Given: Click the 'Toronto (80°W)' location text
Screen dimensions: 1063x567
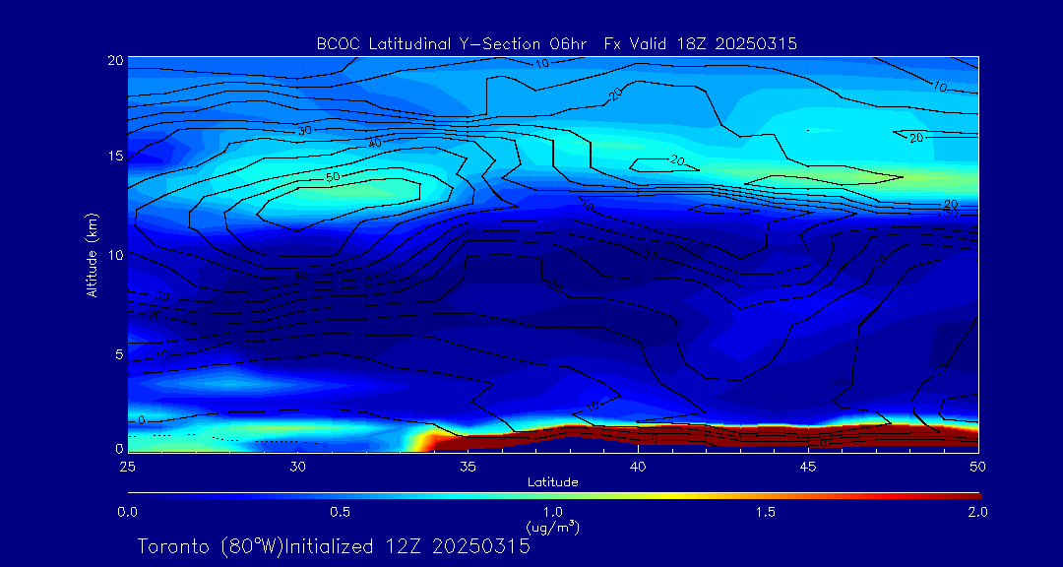Looking at the screenshot, I should coord(210,546).
